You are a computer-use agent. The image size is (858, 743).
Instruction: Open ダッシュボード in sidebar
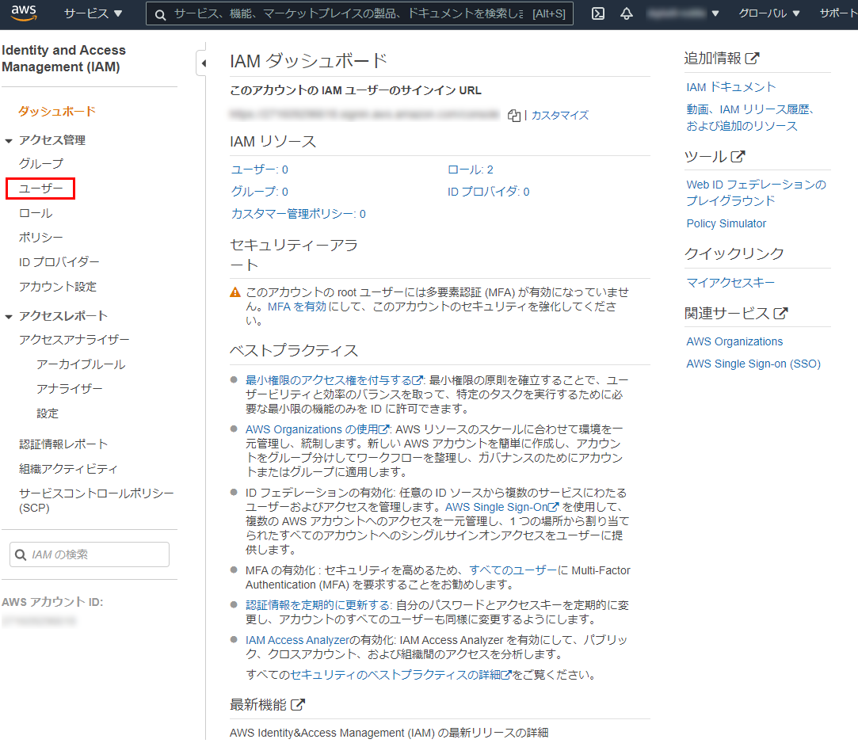[57, 111]
